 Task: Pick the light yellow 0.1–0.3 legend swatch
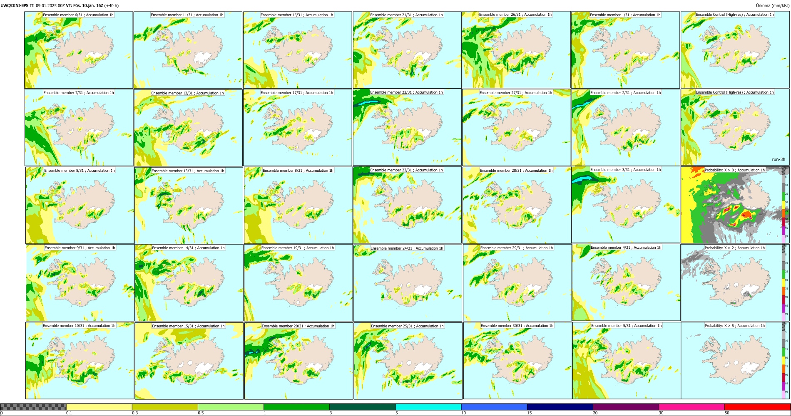[99, 407]
